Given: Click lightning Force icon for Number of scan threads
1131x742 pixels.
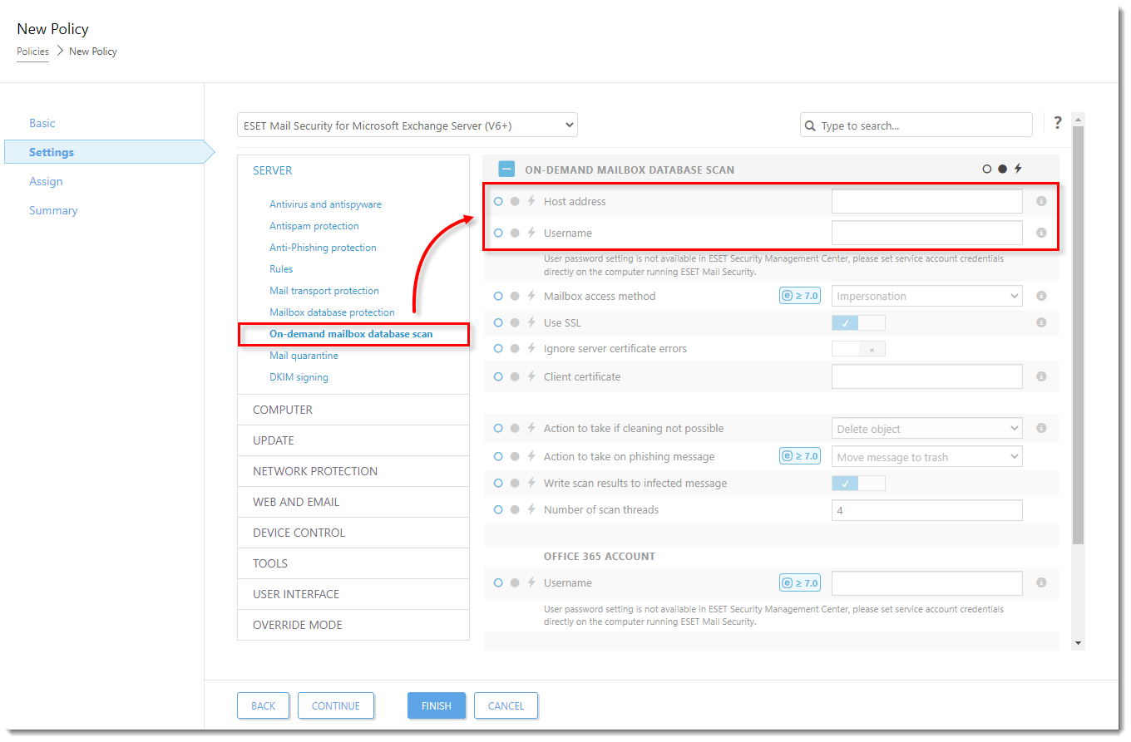Looking at the screenshot, I should click(x=531, y=509).
